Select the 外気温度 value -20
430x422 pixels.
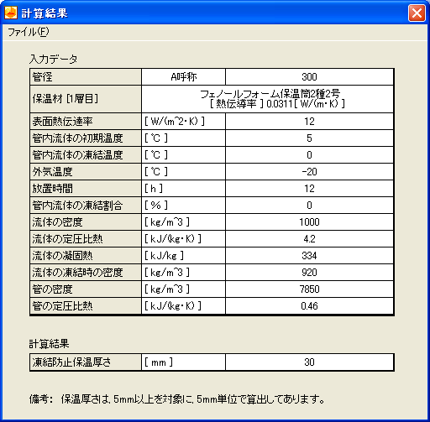tap(309, 172)
